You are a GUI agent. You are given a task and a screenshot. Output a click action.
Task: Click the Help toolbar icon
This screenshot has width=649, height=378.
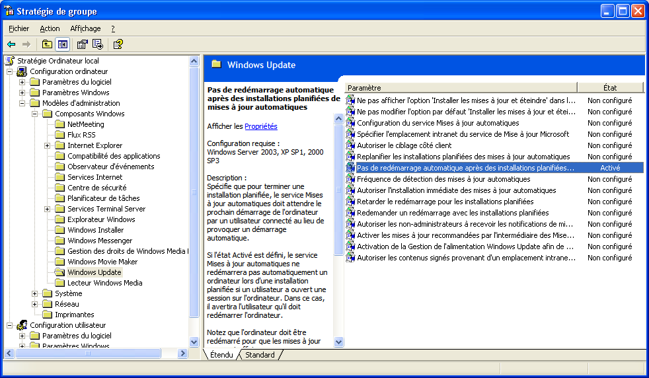tap(118, 44)
